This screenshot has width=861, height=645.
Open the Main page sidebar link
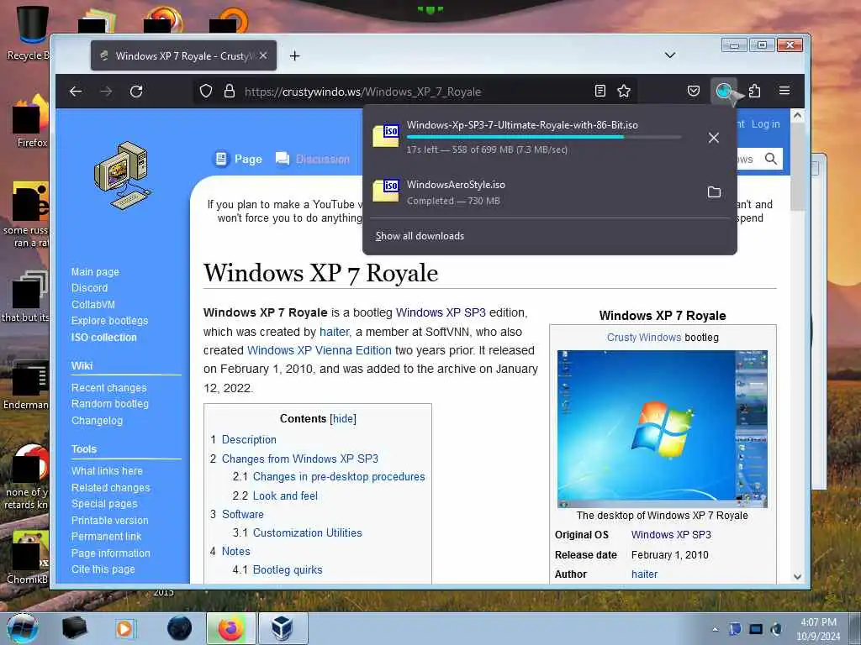pyautogui.click(x=95, y=271)
